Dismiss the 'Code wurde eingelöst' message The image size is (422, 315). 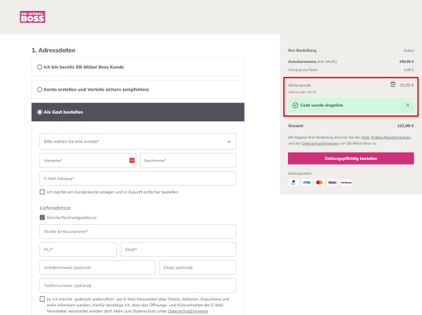click(407, 105)
